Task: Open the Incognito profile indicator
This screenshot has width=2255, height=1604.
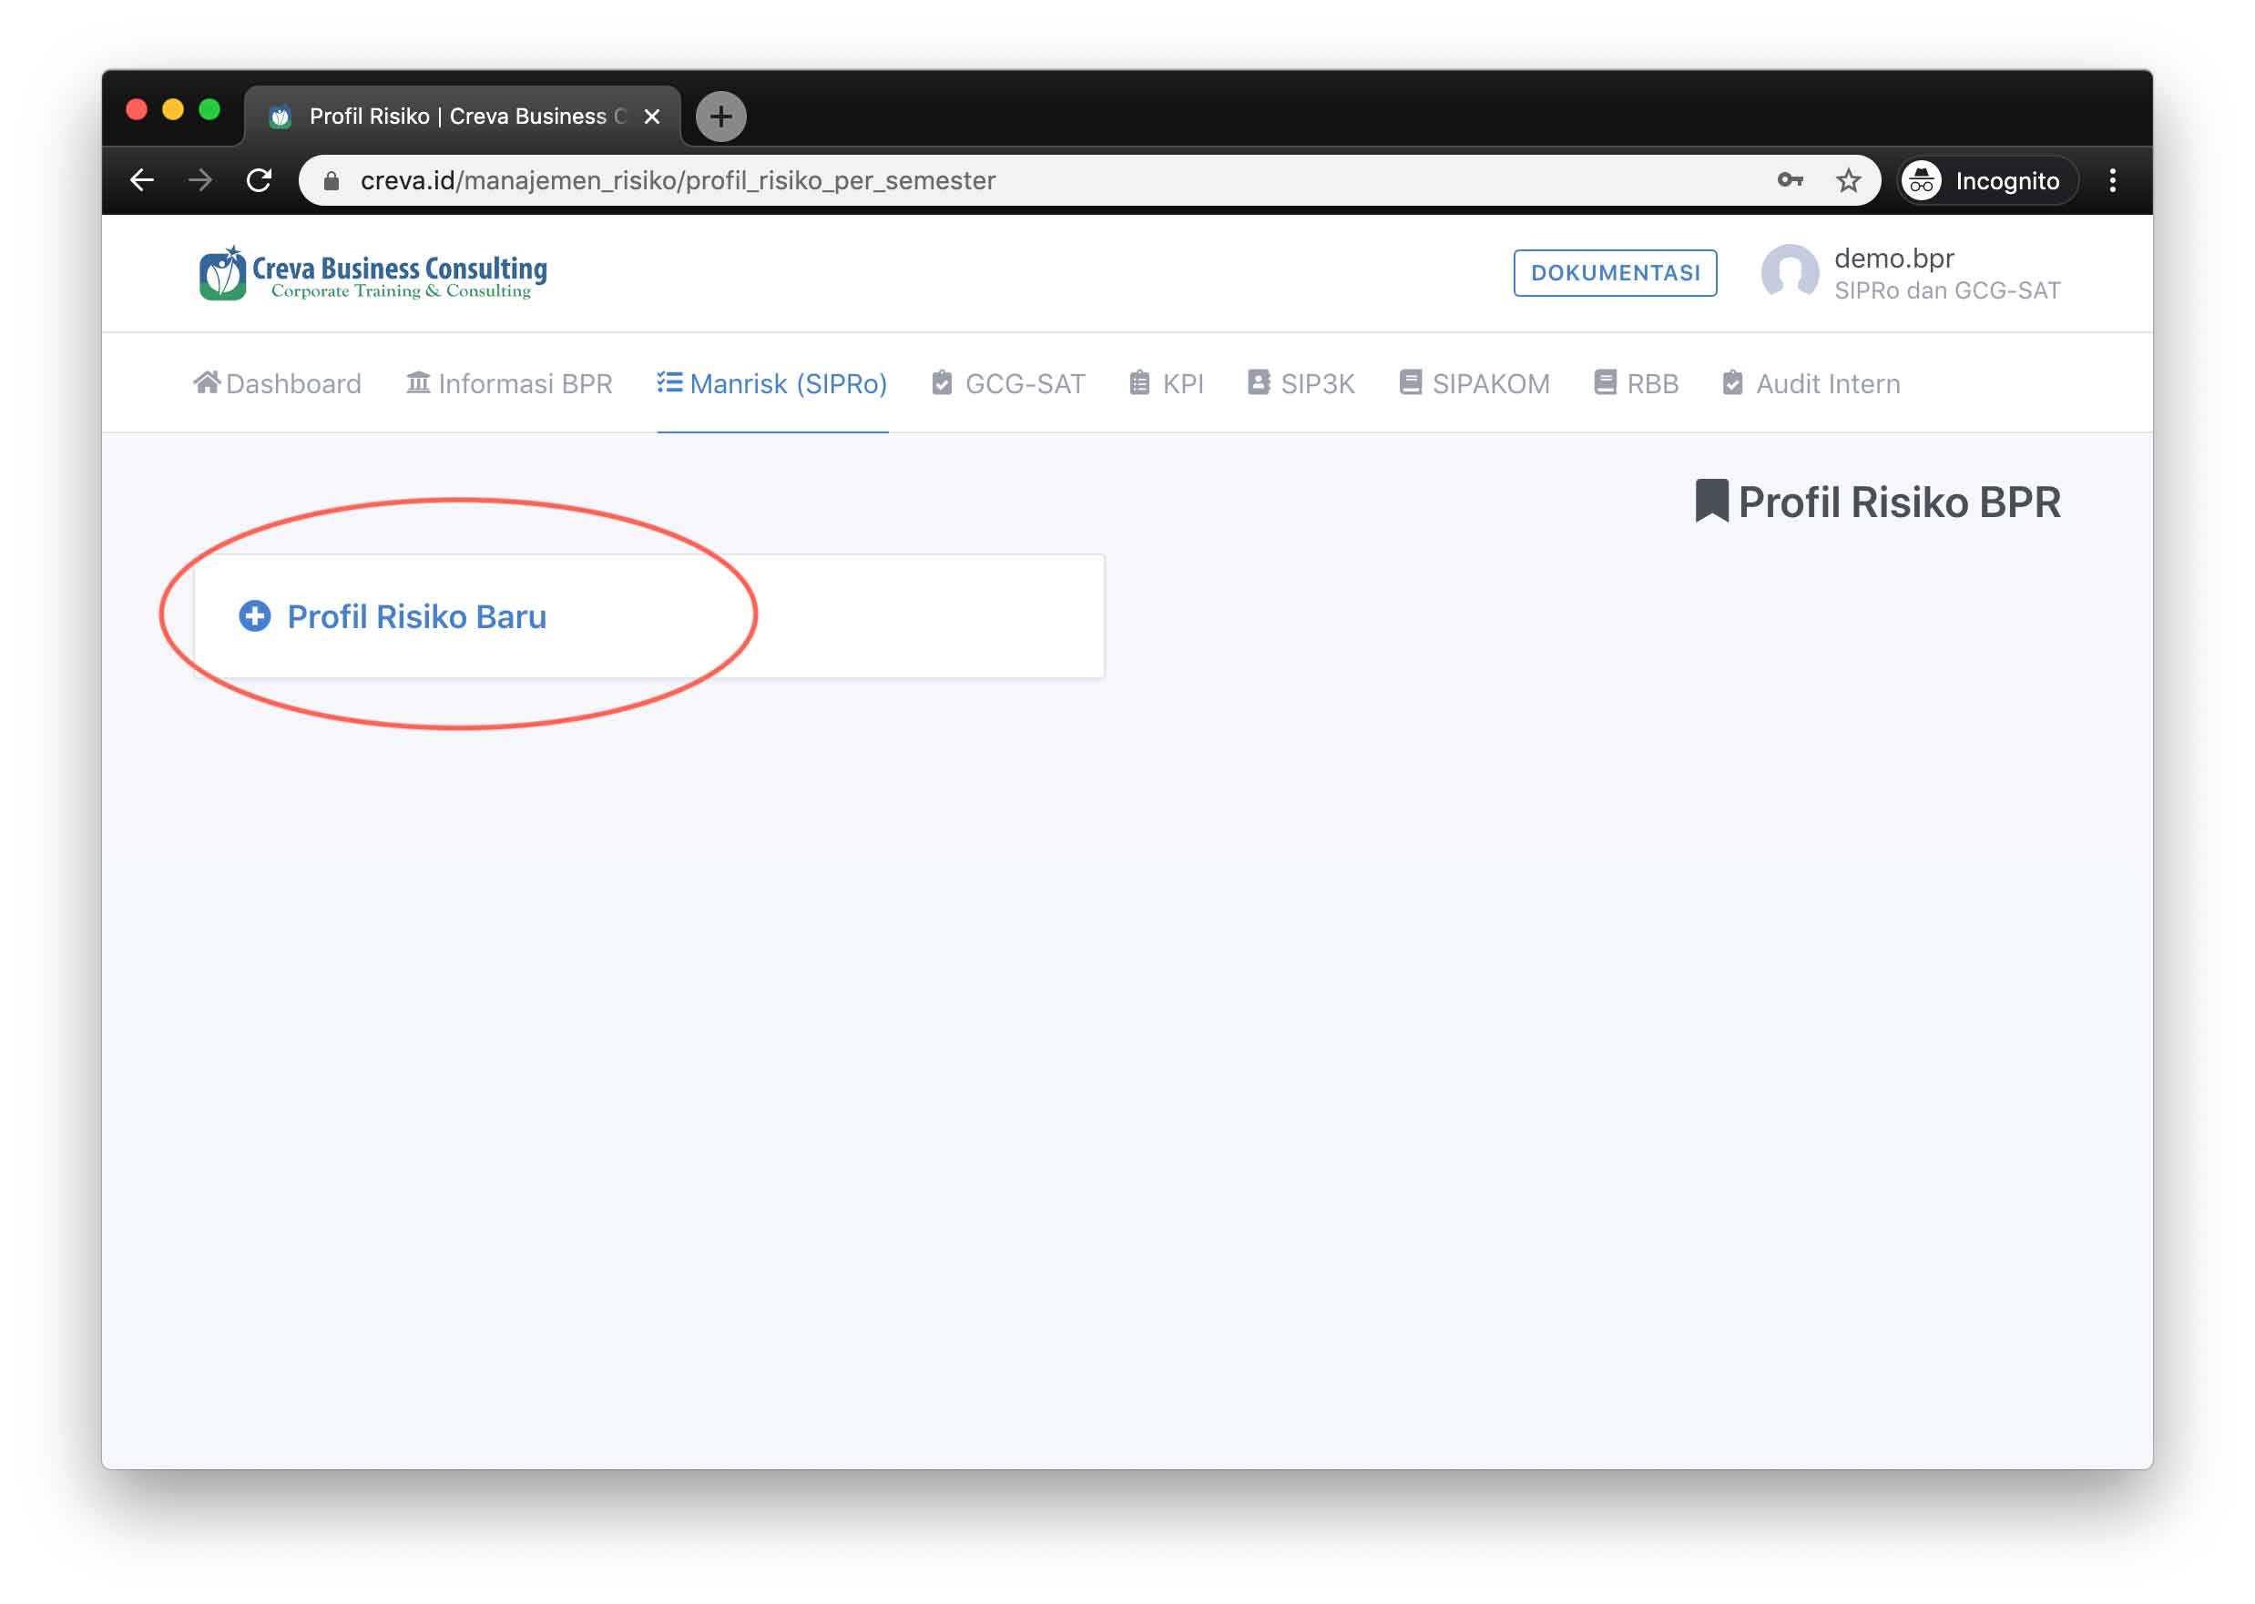Action: 1987,181
